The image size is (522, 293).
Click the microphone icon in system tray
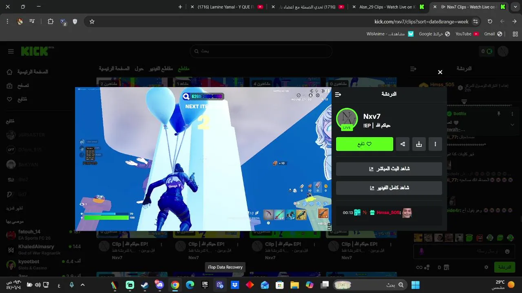71,285
